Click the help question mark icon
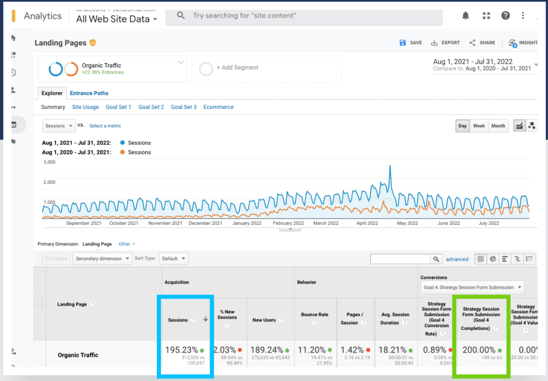Viewport: 548px width, 381px height. pos(505,16)
